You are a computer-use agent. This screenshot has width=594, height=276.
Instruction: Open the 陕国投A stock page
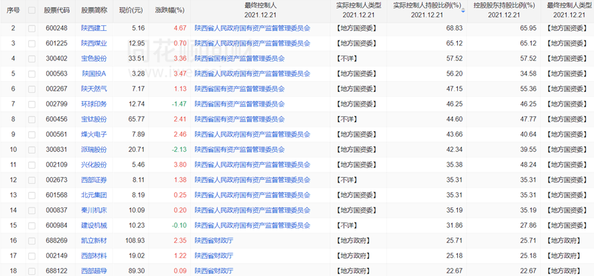94,73
